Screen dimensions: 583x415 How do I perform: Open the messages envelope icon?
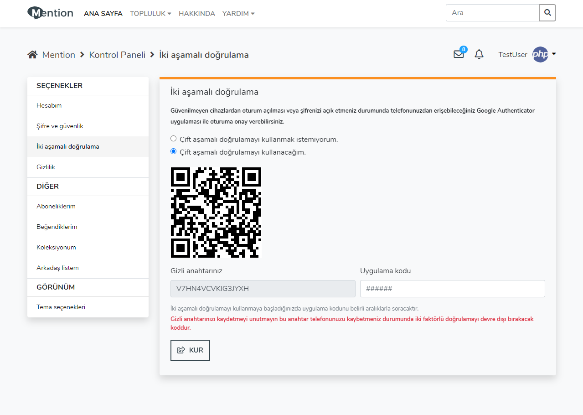(x=459, y=54)
